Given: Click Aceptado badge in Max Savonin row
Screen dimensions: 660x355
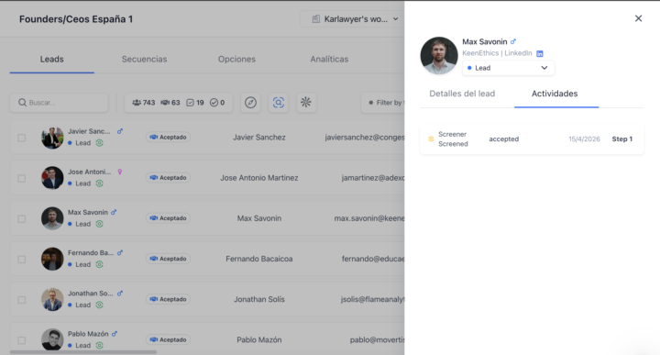Looking at the screenshot, I should tap(168, 218).
